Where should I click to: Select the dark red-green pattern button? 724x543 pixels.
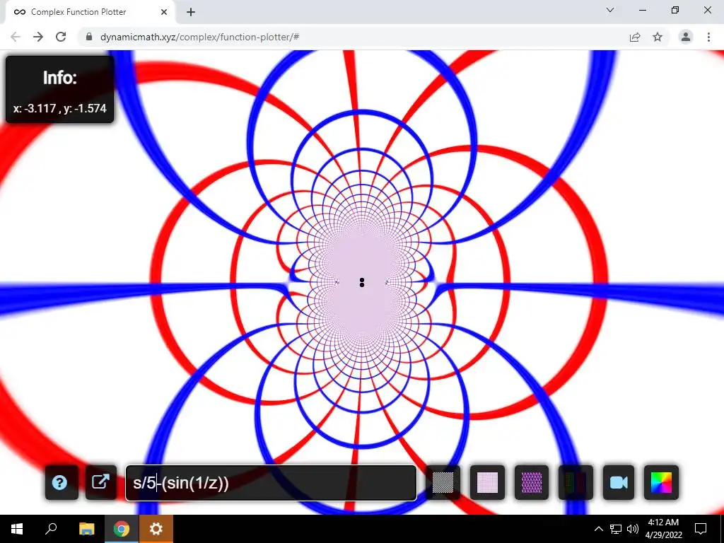(576, 482)
